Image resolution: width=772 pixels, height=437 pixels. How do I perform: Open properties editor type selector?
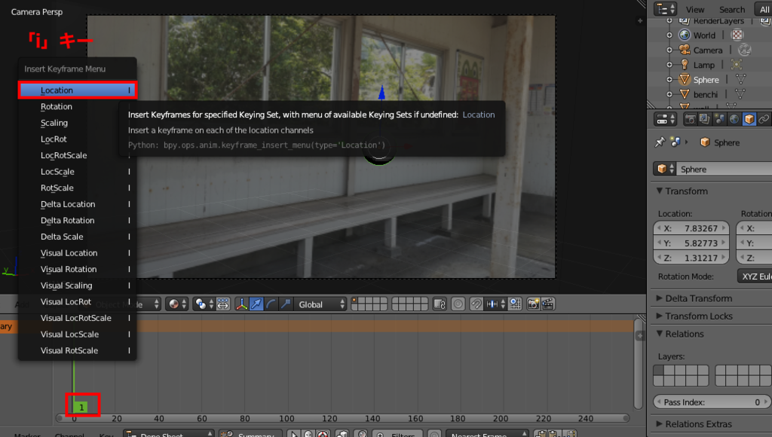pos(665,119)
